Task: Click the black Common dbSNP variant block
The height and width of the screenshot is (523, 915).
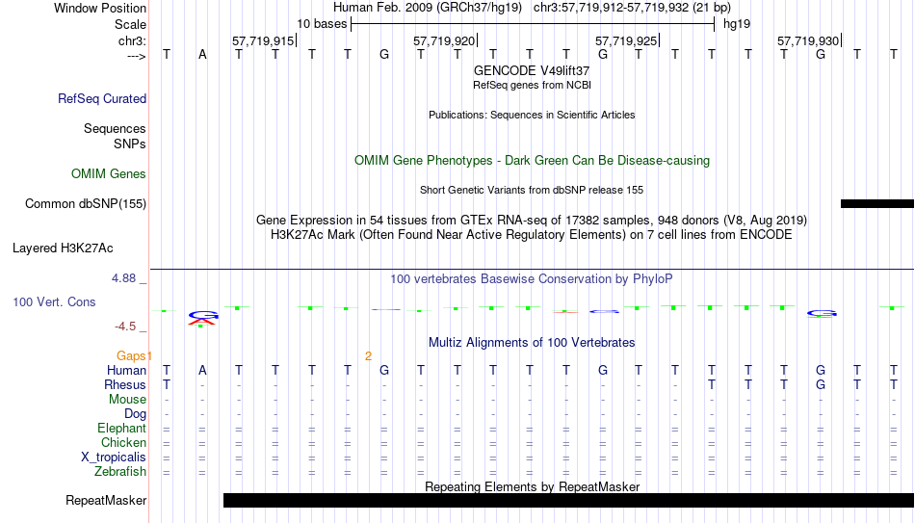Action: coord(877,204)
